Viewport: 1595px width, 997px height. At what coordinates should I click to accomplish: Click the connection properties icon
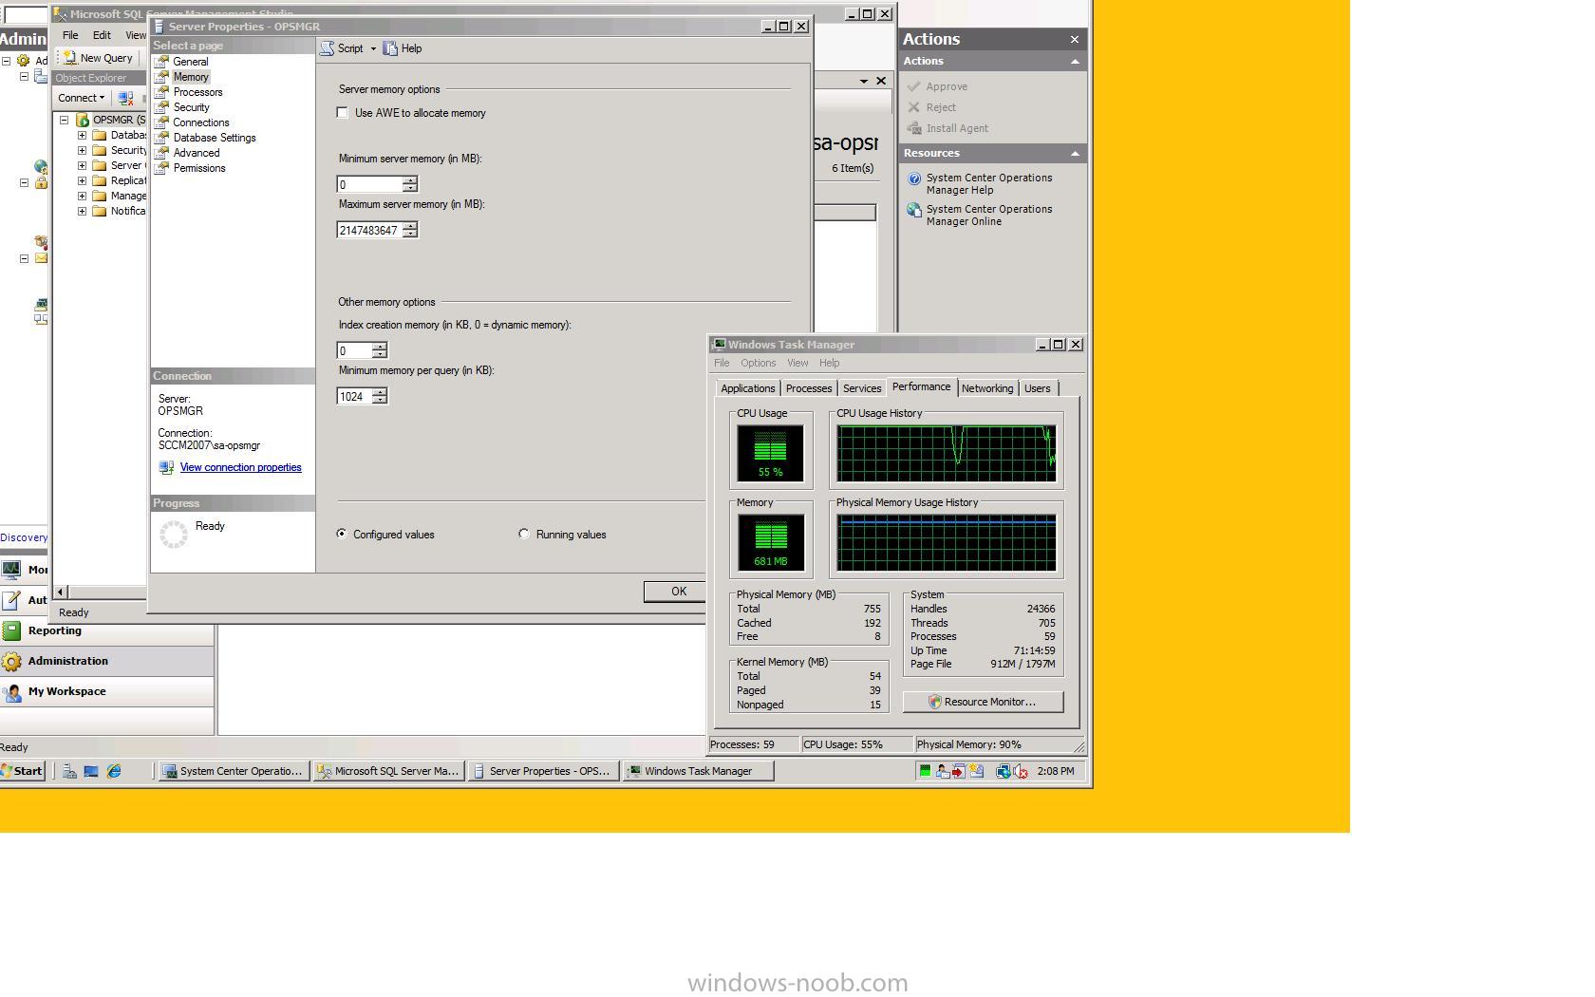pyautogui.click(x=166, y=467)
